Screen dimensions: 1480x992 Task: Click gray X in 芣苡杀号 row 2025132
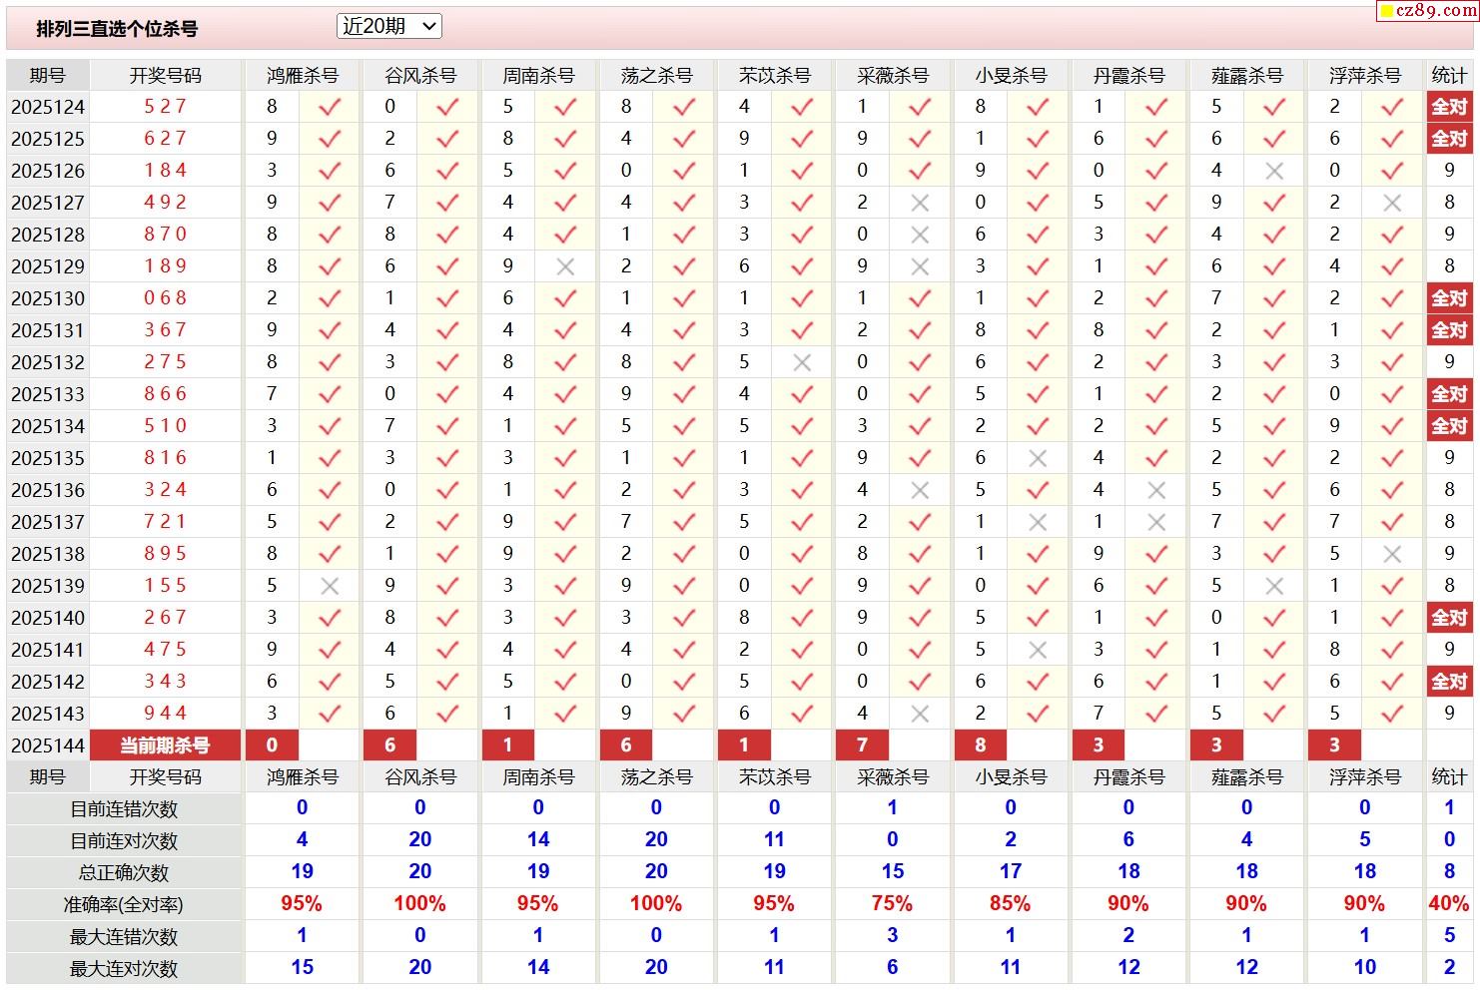[801, 362]
